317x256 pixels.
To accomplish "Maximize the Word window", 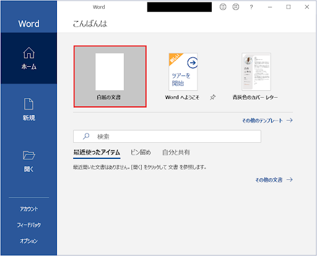I will click(289, 7).
